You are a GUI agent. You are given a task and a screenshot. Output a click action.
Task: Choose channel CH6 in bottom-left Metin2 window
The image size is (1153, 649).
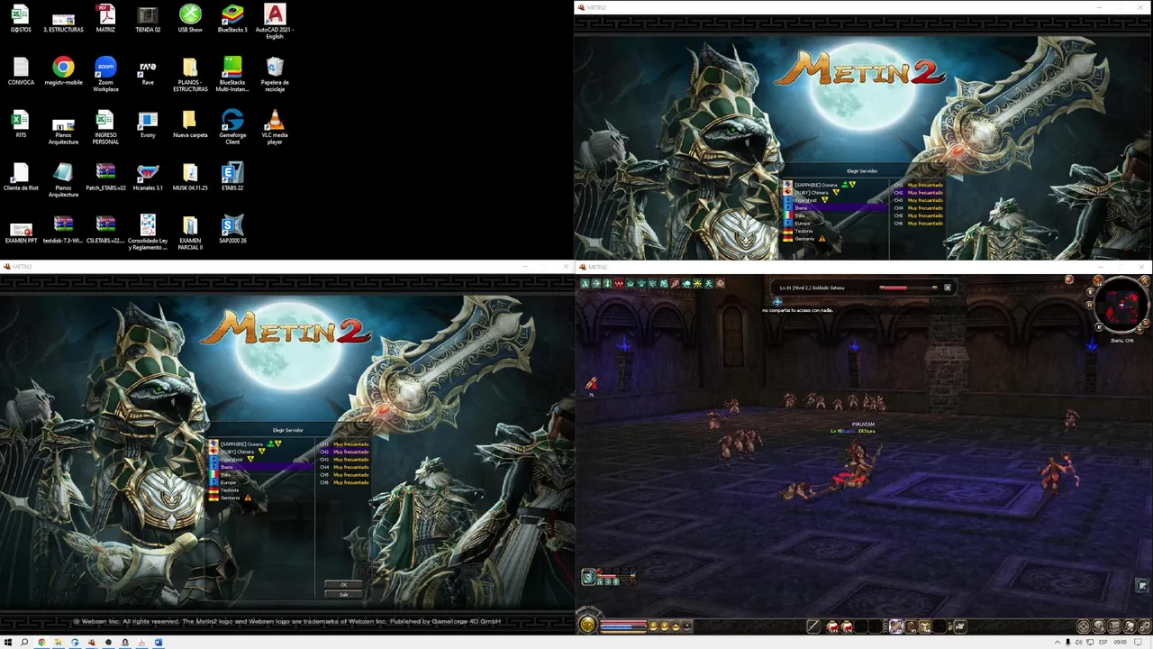point(344,482)
